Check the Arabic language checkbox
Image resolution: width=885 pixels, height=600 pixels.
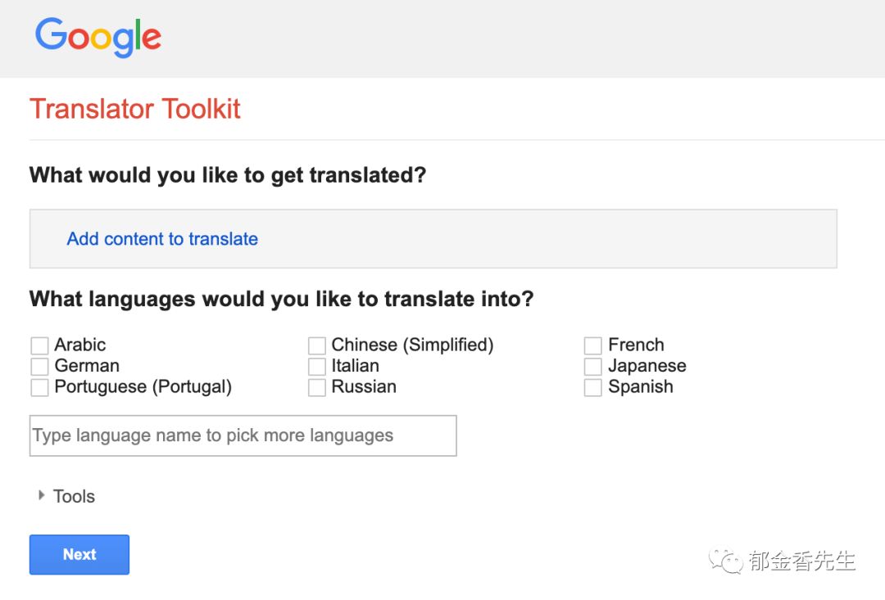[39, 345]
